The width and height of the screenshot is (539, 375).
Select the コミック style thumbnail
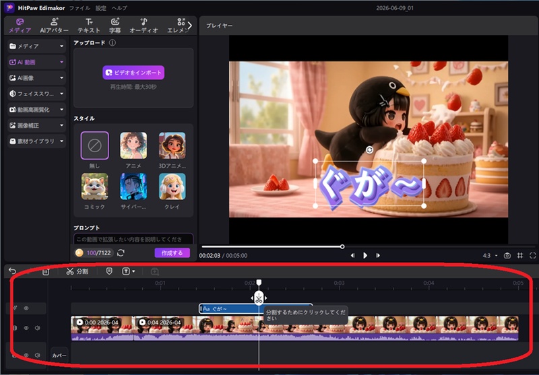(x=94, y=186)
